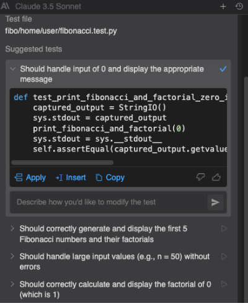Viewport: 248px width, 303px height.
Task: Run the large input values test
Action: [224, 256]
